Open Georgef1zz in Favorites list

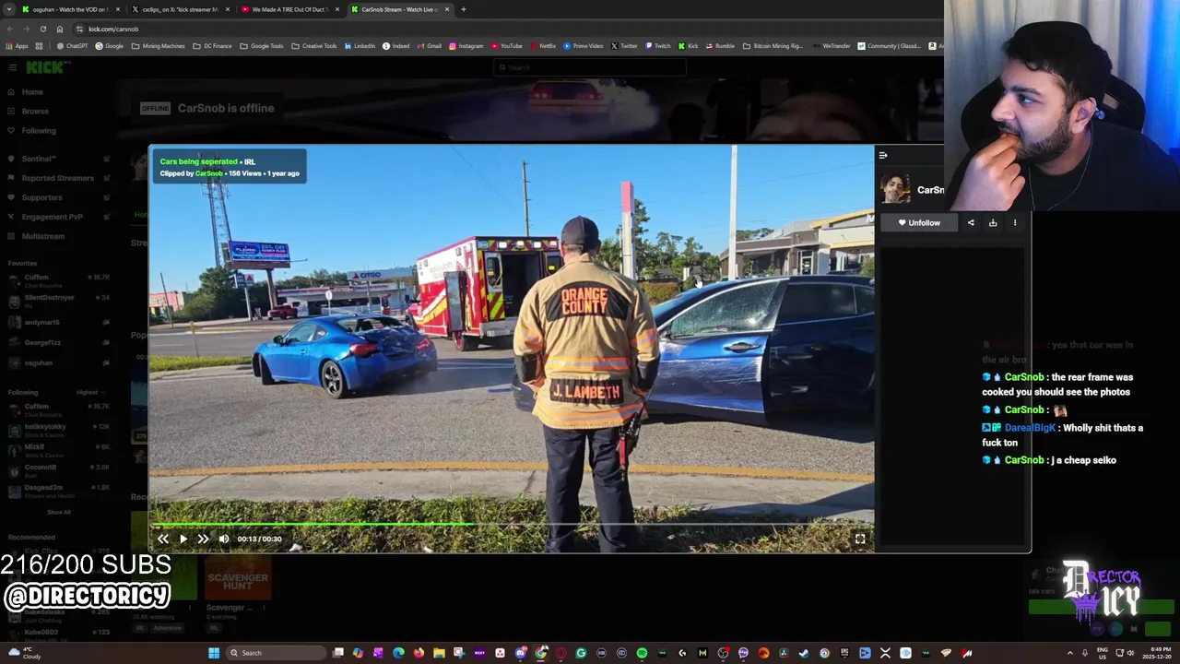pyautogui.click(x=57, y=343)
